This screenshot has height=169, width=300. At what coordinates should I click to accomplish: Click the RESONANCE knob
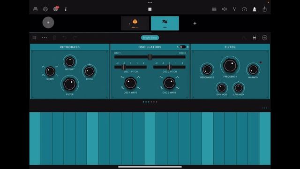click(x=207, y=69)
